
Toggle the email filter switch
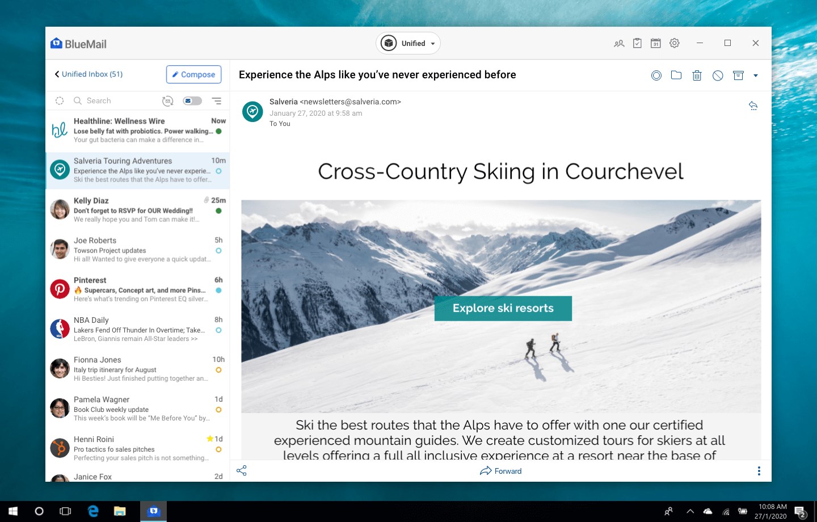192,101
